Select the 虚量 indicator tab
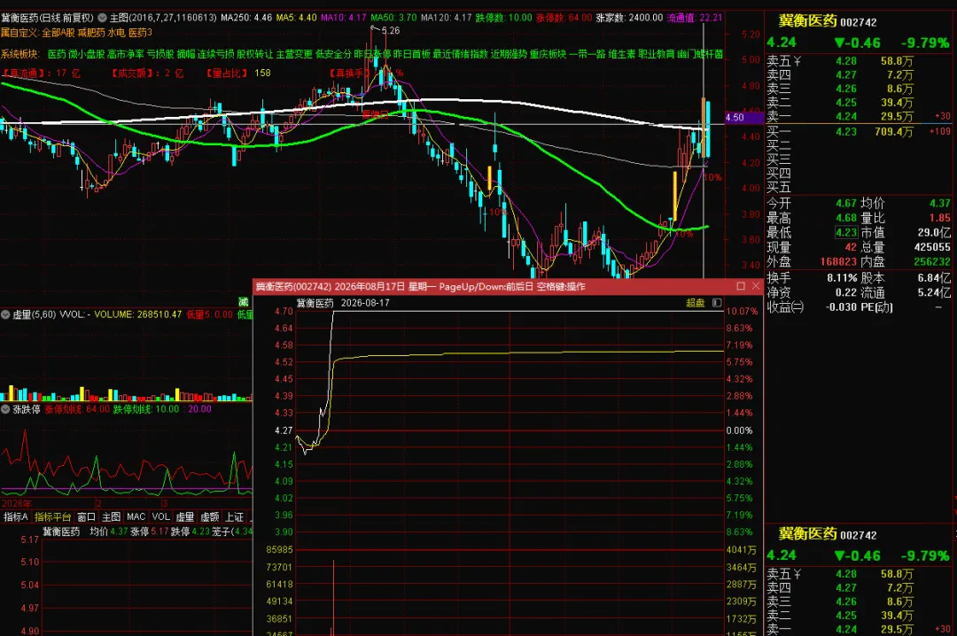957x636 pixels. [x=185, y=517]
